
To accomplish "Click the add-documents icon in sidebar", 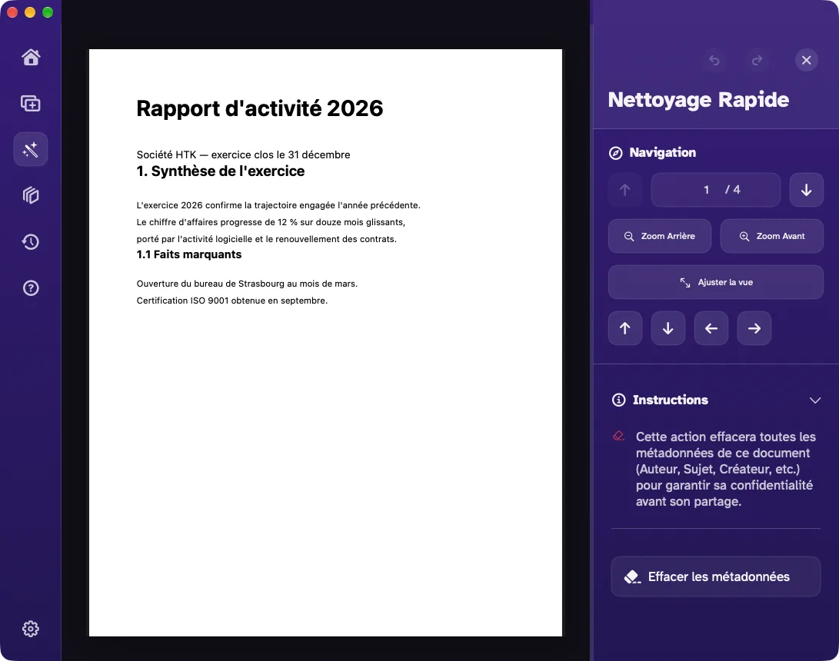I will tap(31, 103).
